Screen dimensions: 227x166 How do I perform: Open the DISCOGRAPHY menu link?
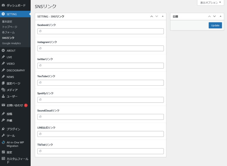16,70
